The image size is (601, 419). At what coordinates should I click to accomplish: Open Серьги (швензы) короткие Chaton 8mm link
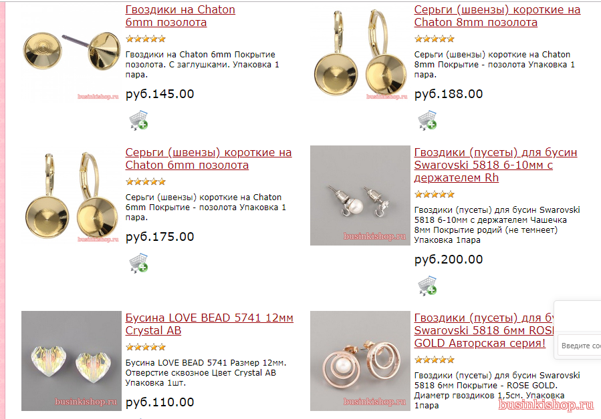point(497,16)
